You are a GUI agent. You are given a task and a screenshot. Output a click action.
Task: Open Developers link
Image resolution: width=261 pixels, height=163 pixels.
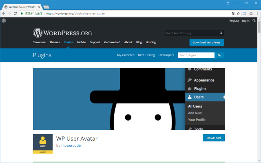pos(166,55)
